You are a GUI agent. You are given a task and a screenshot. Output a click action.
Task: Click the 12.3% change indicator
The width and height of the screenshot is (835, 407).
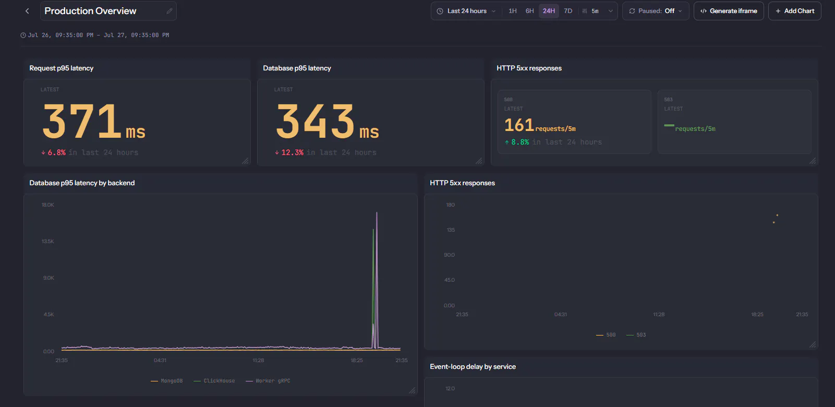point(289,152)
